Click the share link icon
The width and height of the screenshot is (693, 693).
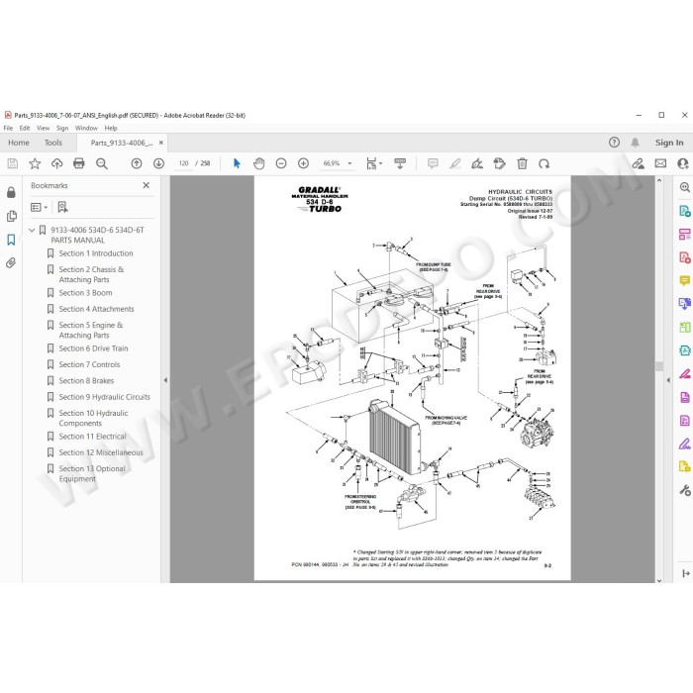click(x=638, y=163)
